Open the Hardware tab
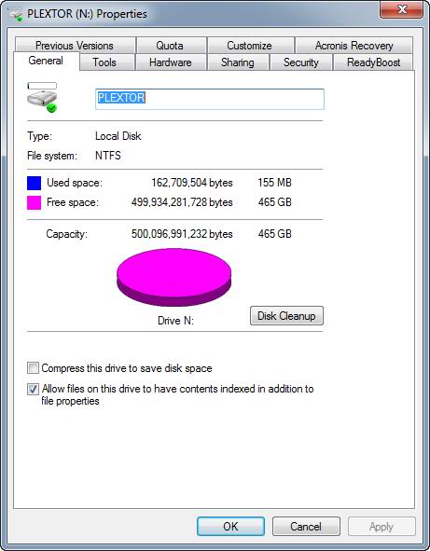 tap(171, 62)
